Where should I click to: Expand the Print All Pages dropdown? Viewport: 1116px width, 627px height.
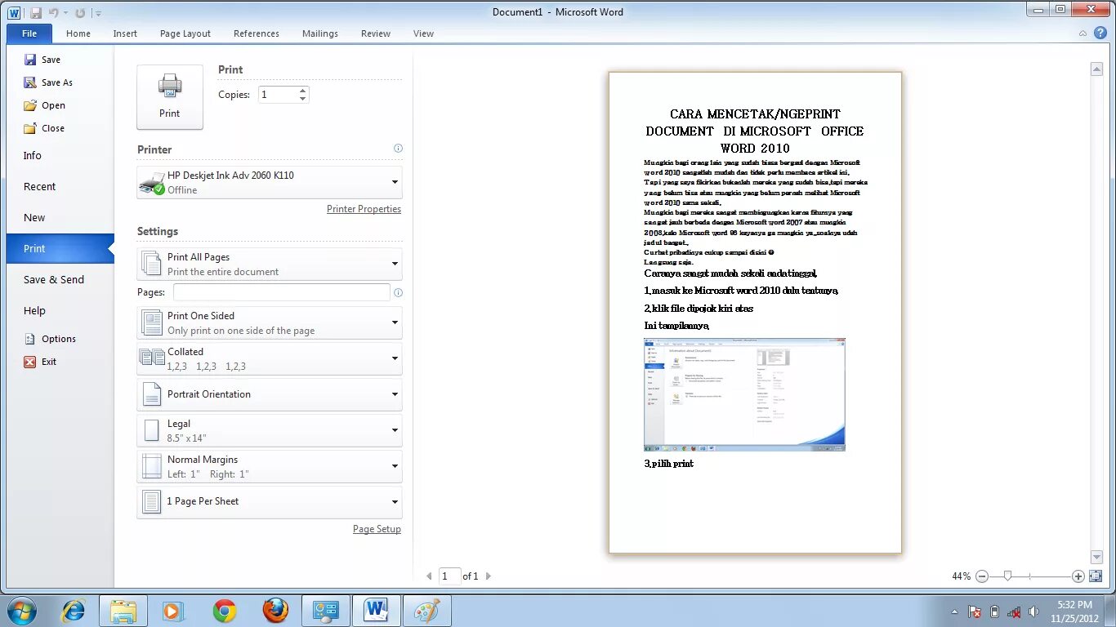(x=270, y=264)
